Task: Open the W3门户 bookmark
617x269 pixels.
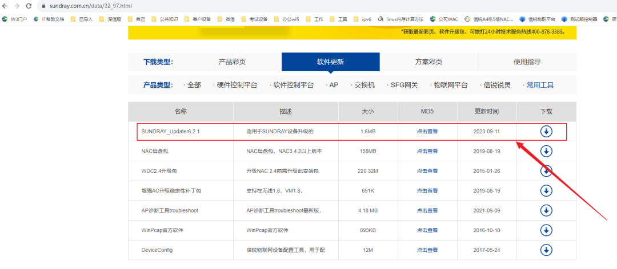Action: pyautogui.click(x=15, y=19)
